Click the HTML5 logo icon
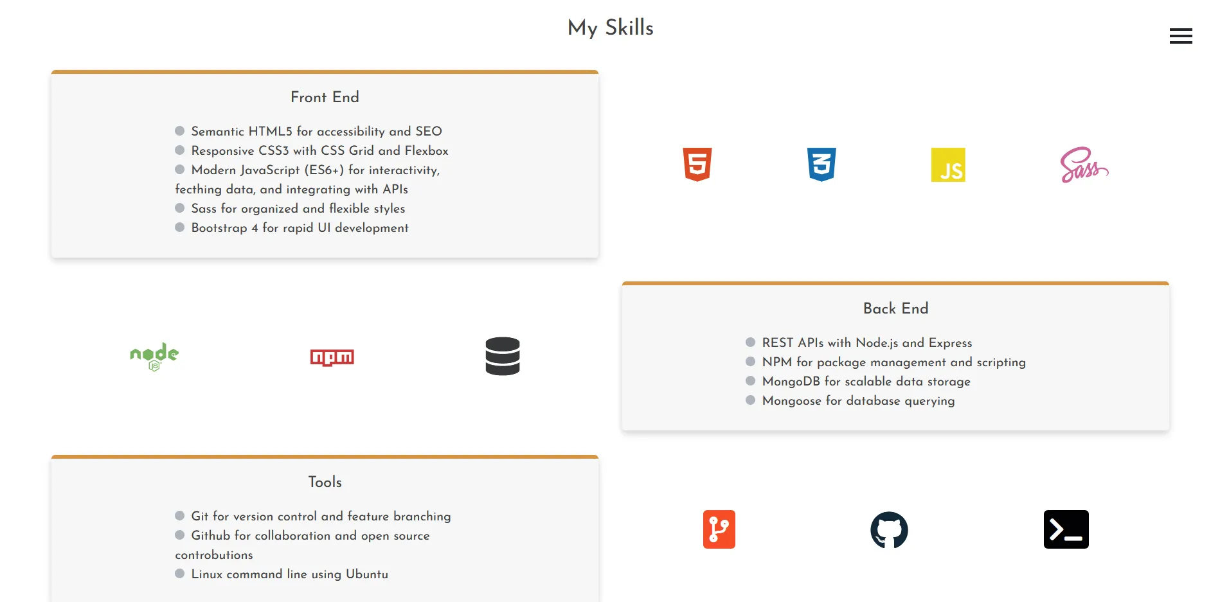Image resolution: width=1220 pixels, height=602 pixels. point(697,164)
